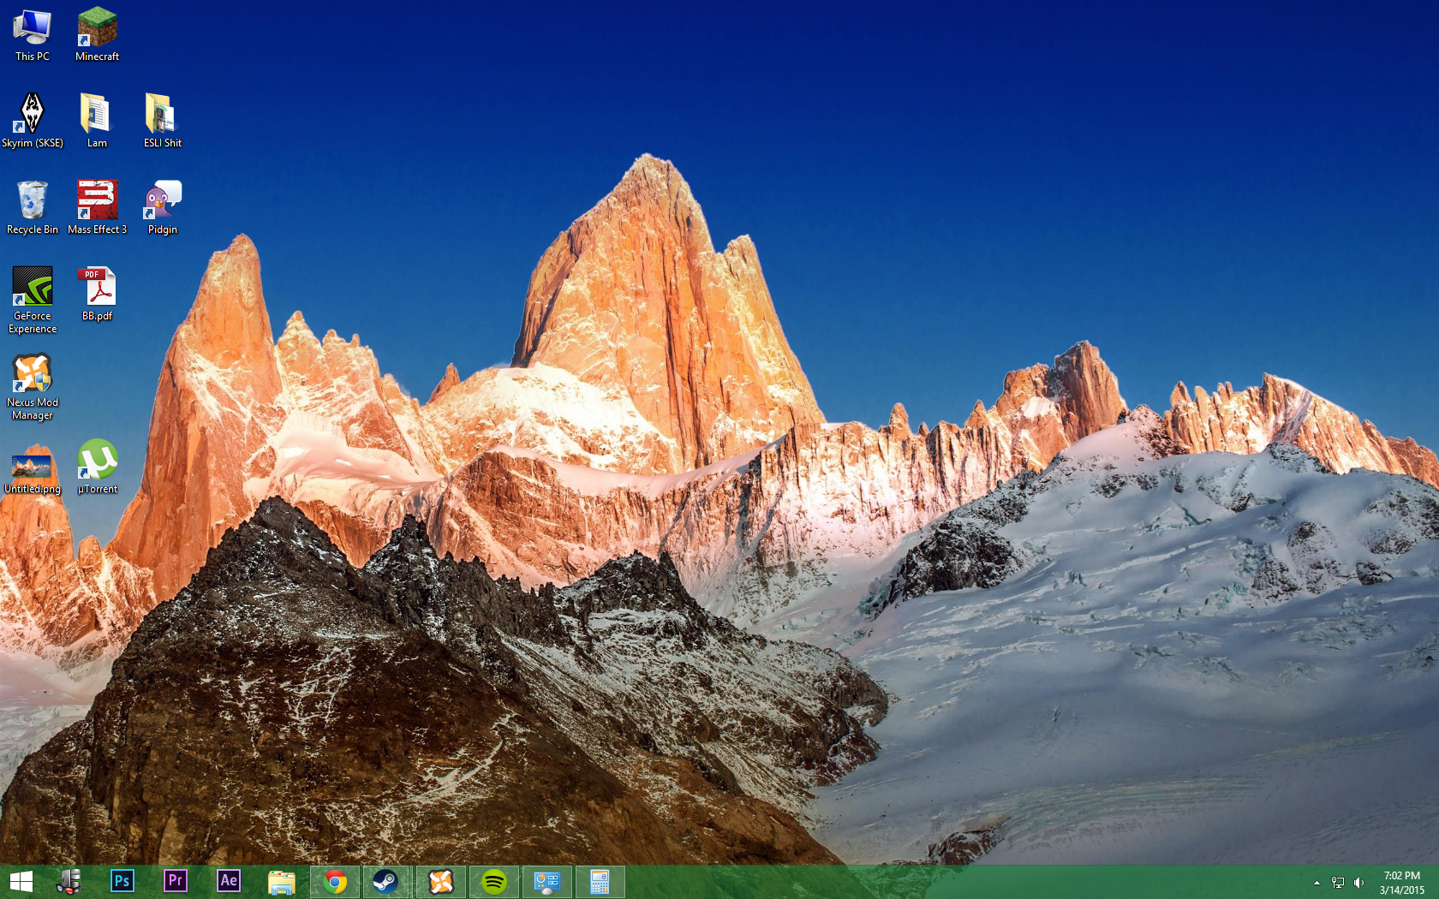Select the Nexus Mod Manager desktop shortcut
This screenshot has width=1439, height=899.
tap(33, 386)
